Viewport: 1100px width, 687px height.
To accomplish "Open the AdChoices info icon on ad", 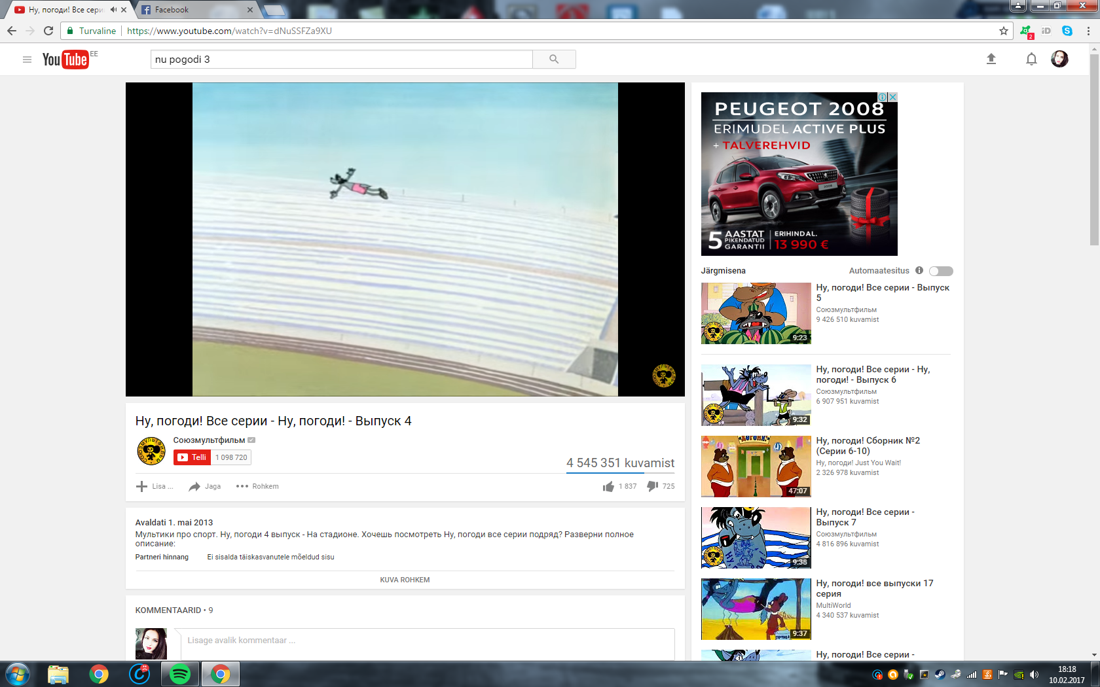I will [x=883, y=97].
